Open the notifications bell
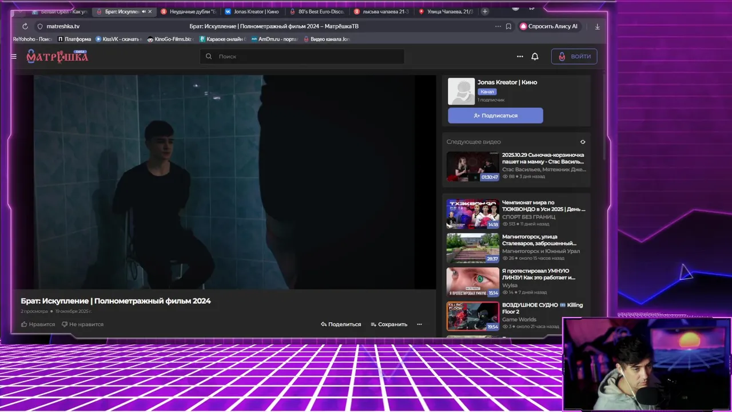 click(535, 57)
